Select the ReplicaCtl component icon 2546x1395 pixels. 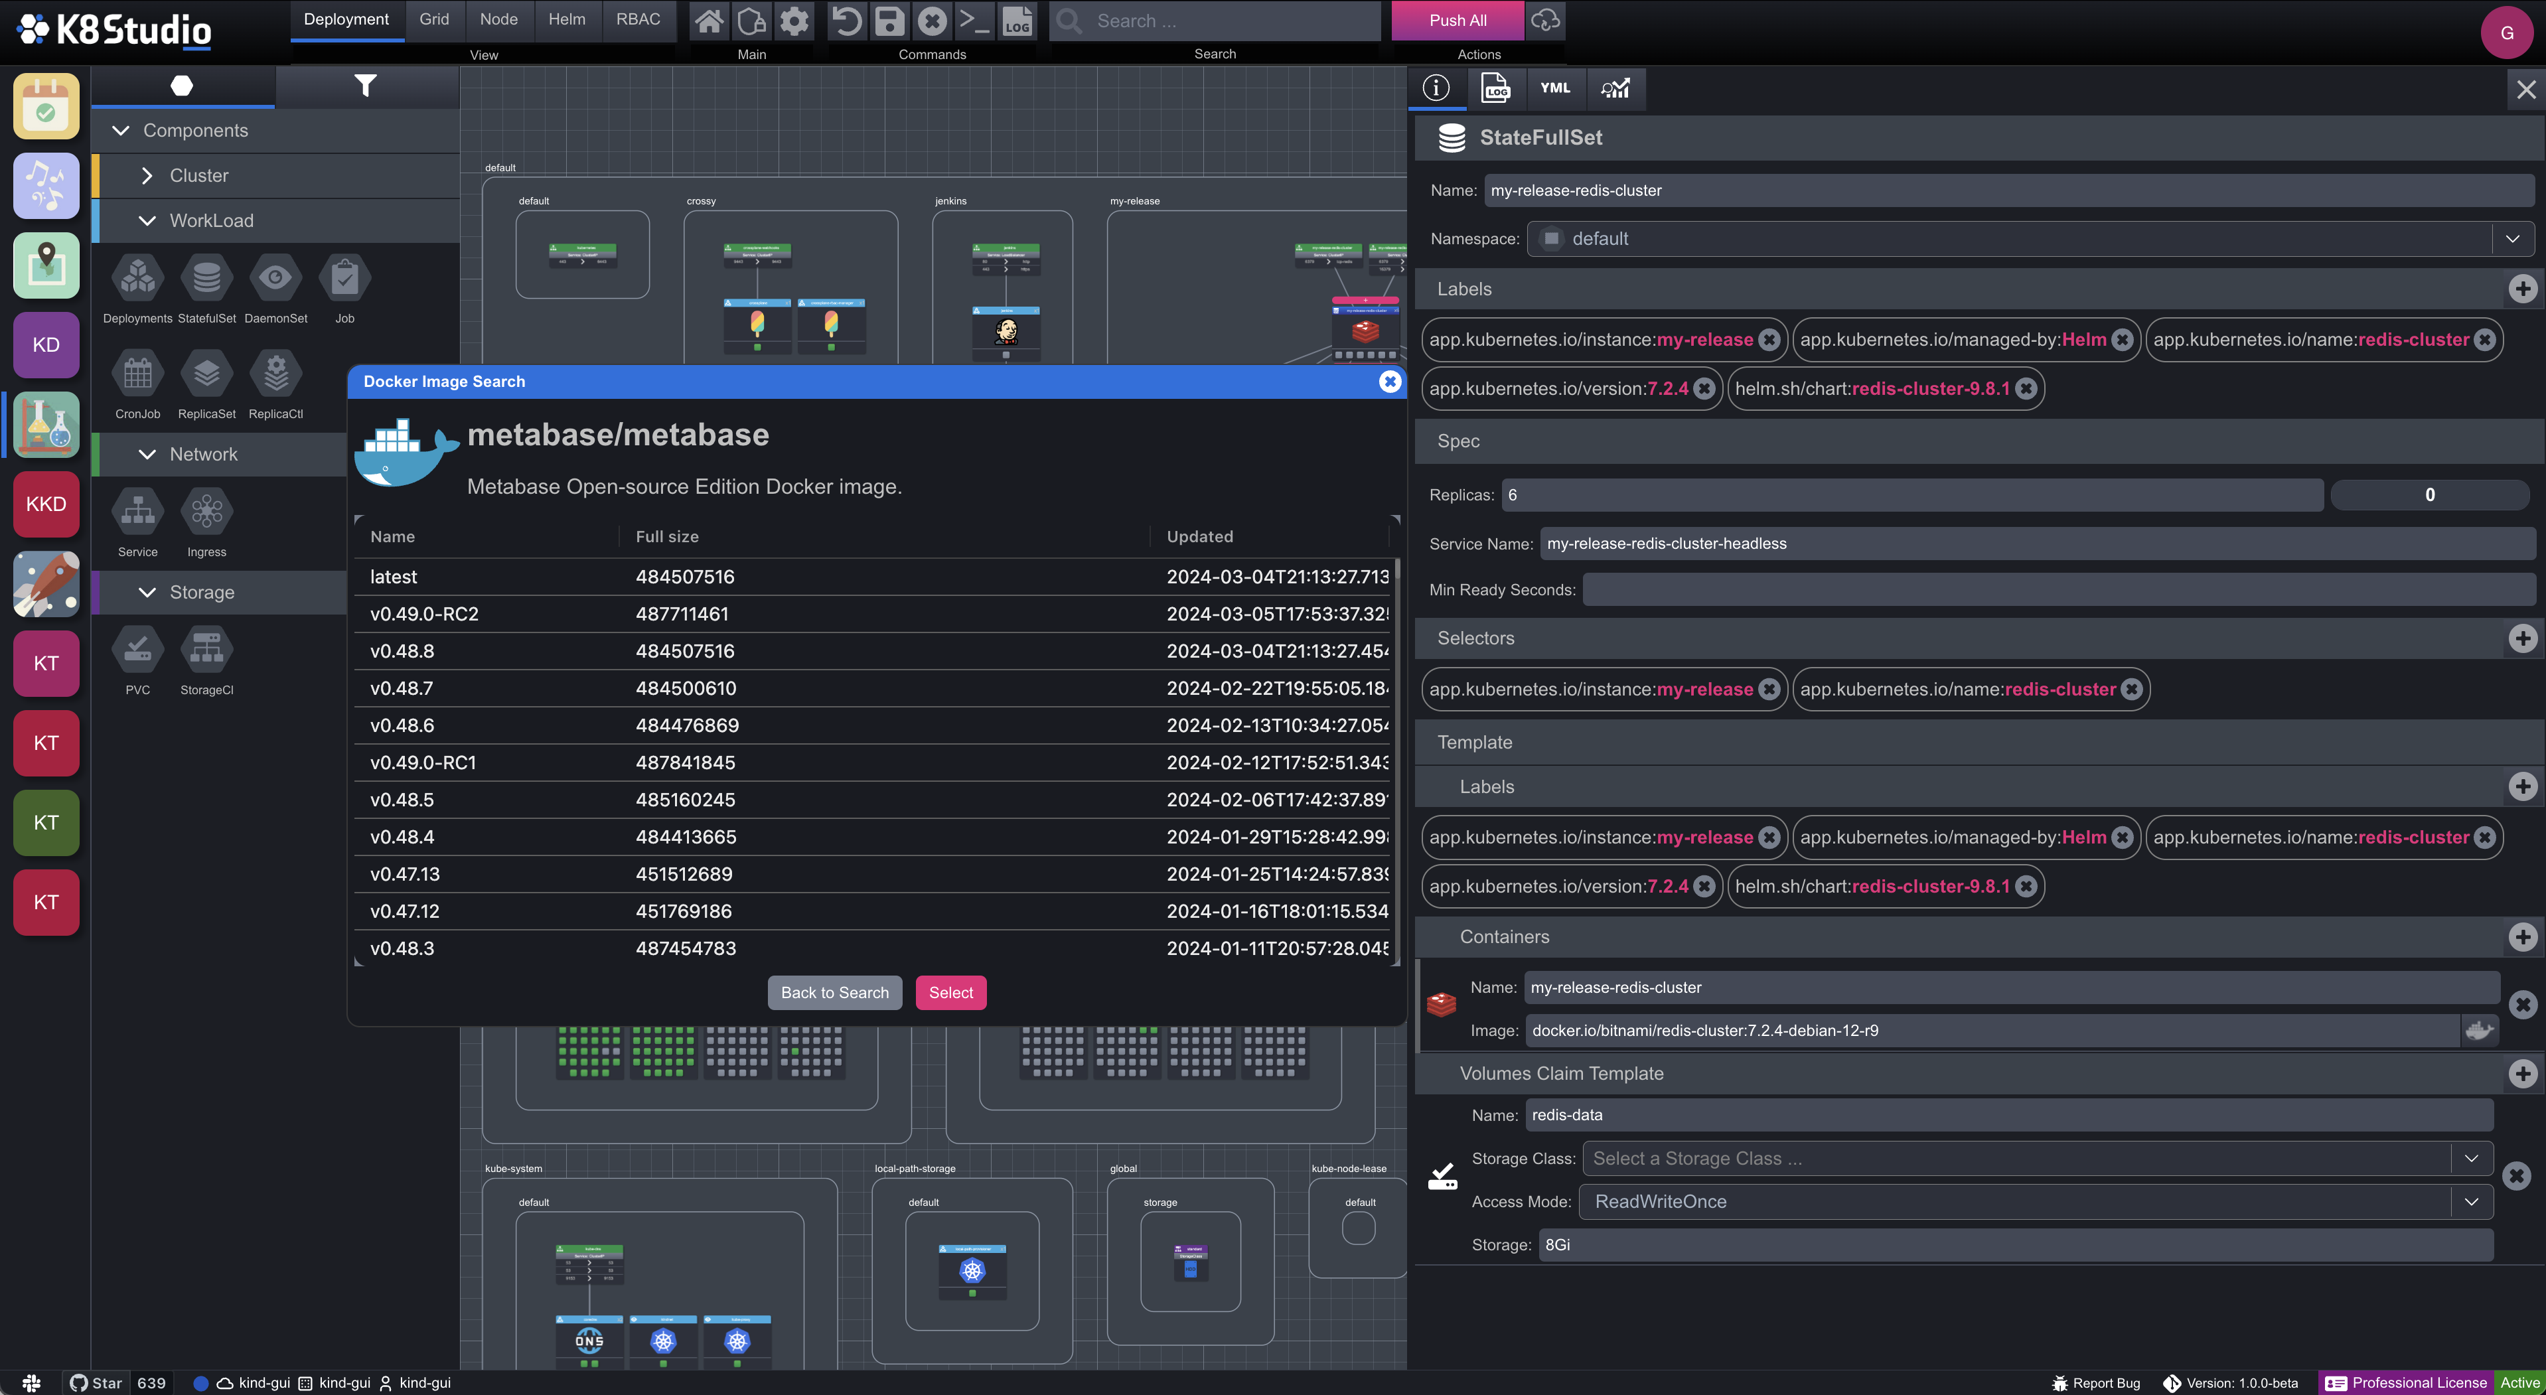275,374
